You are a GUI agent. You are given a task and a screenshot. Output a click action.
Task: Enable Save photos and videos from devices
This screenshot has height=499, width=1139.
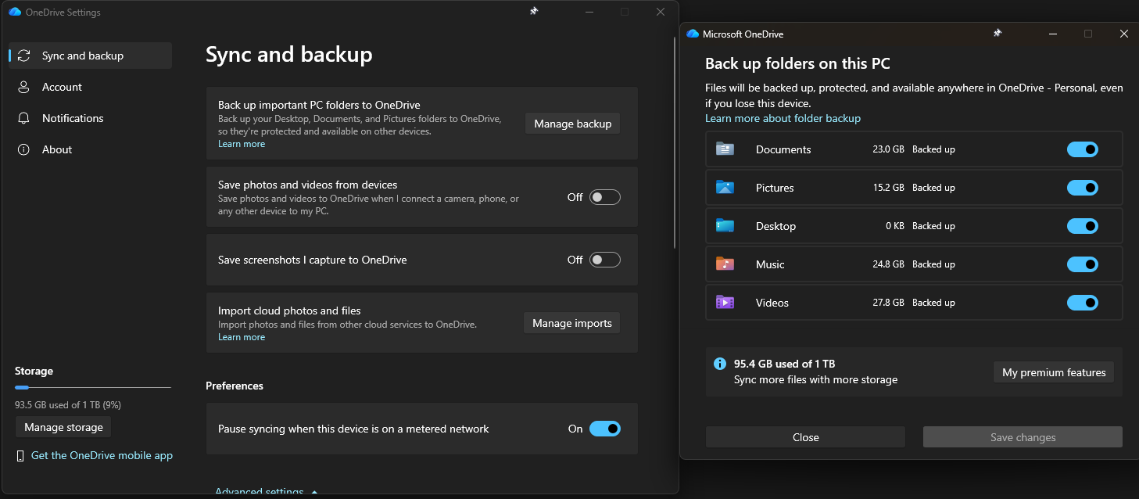point(604,197)
